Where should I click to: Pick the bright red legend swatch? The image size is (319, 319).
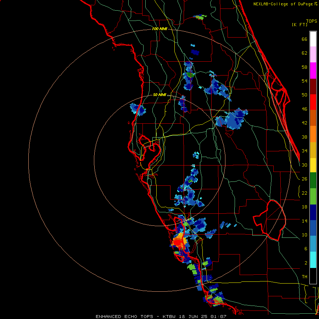tap(313, 102)
